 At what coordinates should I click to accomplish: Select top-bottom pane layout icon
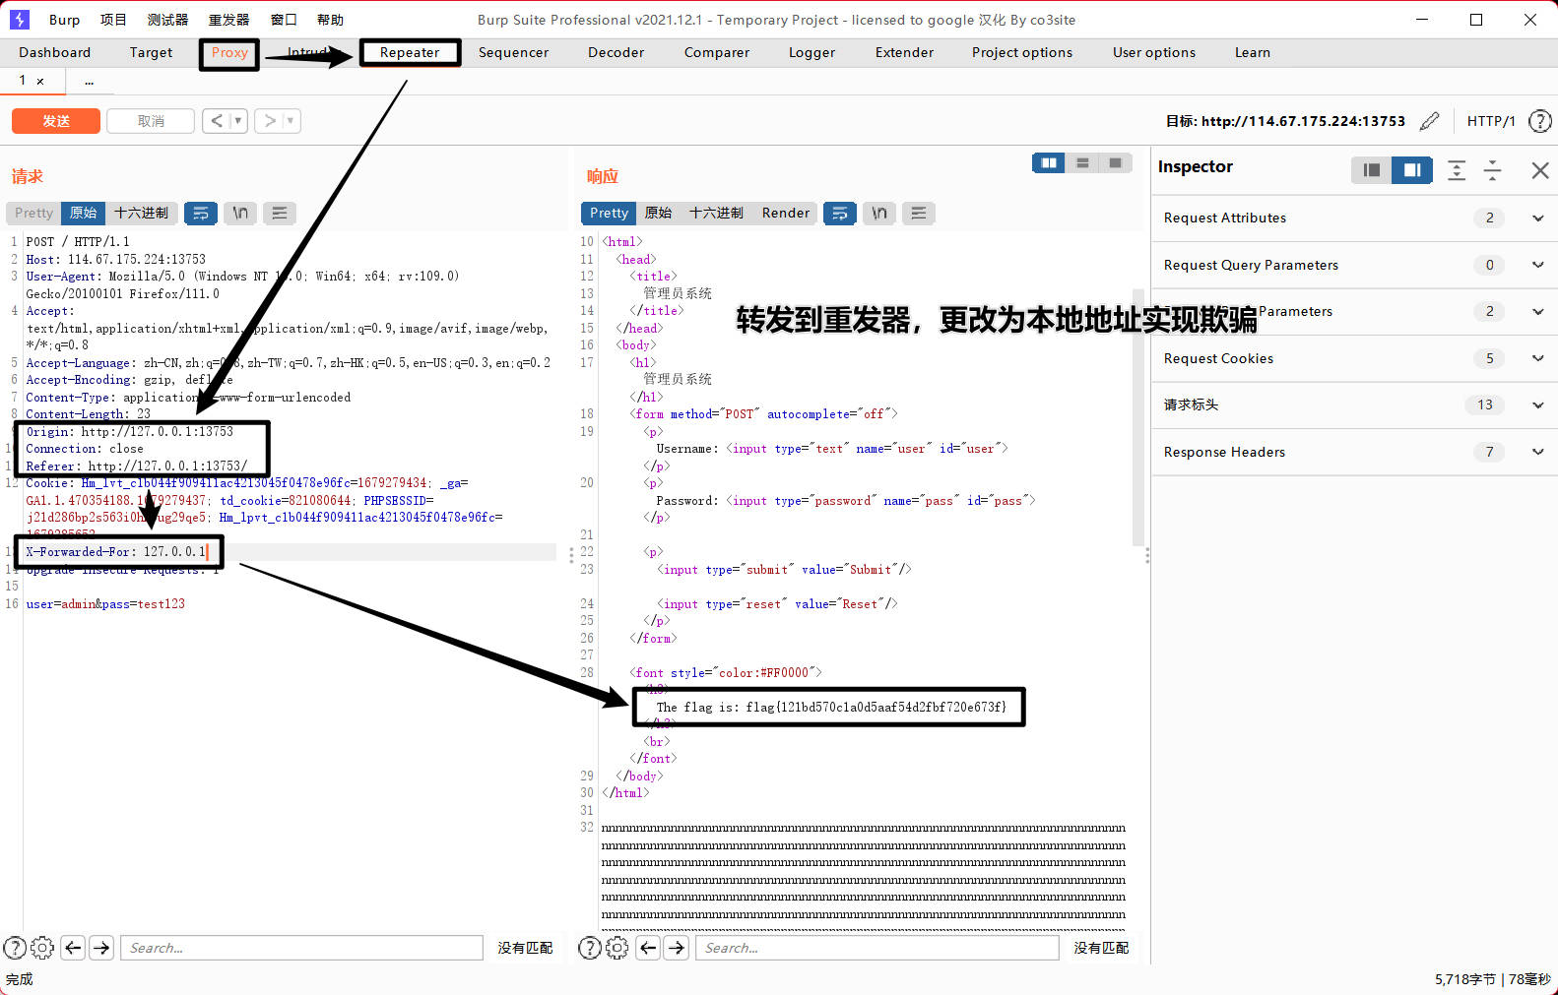(x=1082, y=162)
